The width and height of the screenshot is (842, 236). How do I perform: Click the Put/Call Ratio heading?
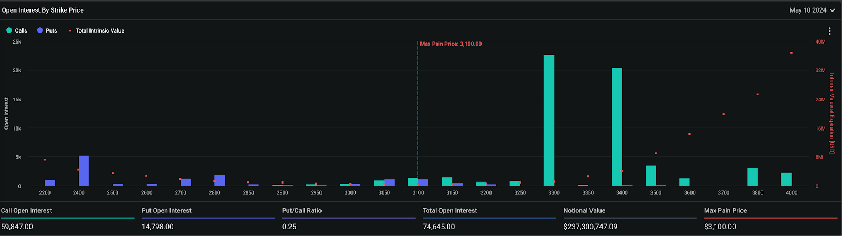tap(302, 210)
